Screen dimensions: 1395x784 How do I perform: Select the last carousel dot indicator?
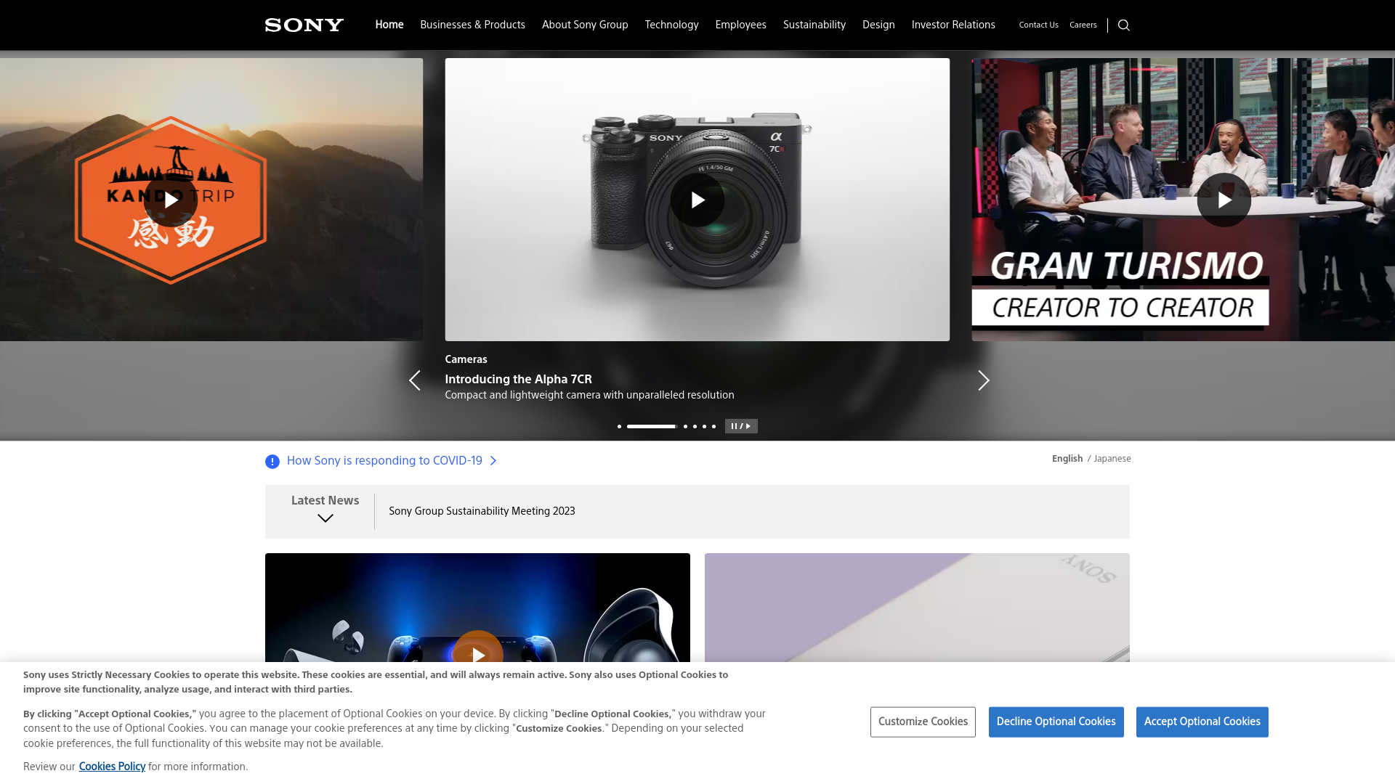pos(713,426)
